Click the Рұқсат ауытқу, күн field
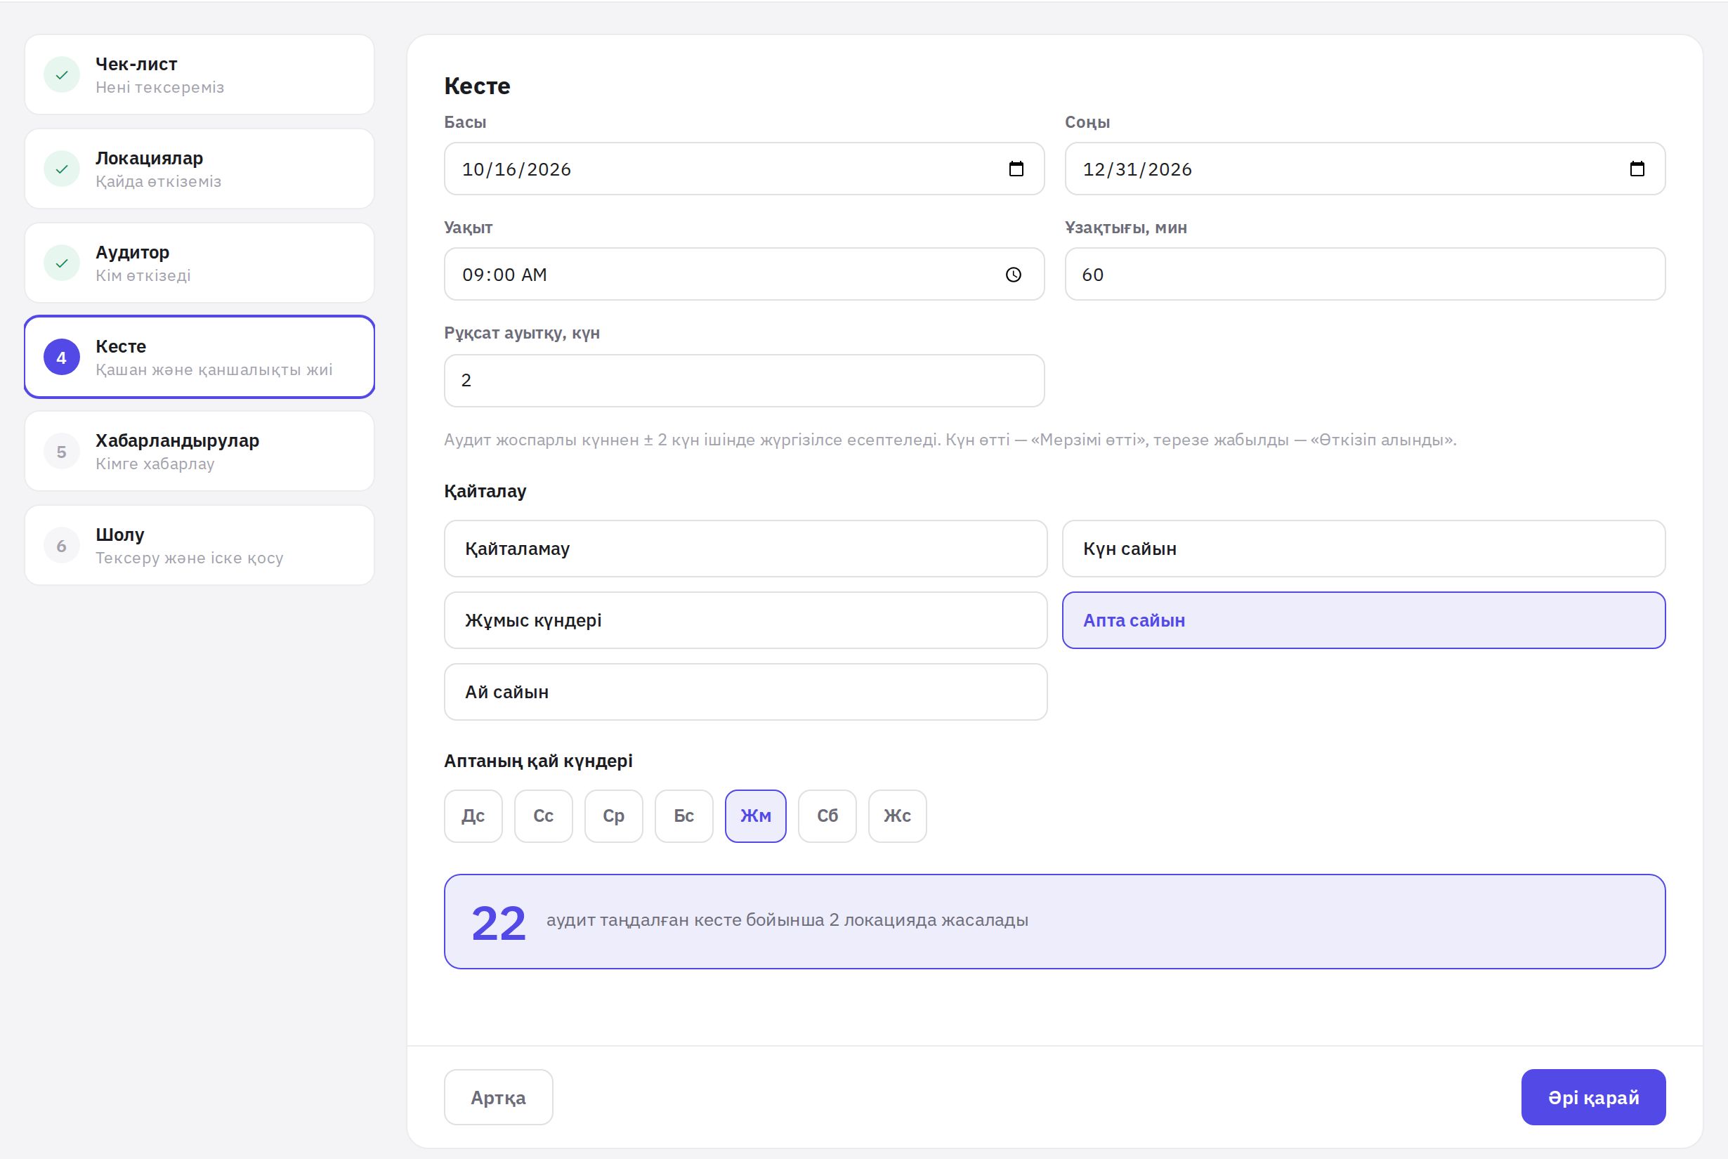This screenshot has height=1159, width=1728. click(745, 381)
